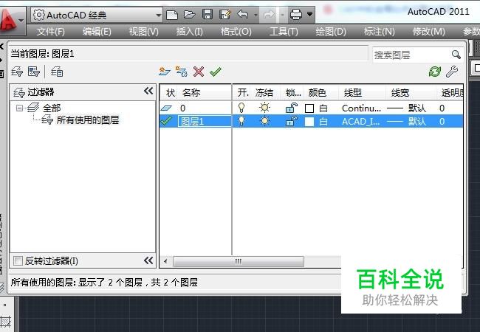Sort by the 颜色 column header
Image resolution: width=480 pixels, height=332 pixels.
(320, 92)
